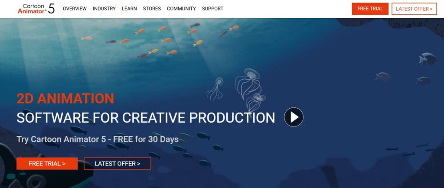This screenshot has height=188, width=444.
Task: Click the outlined LATEST OFFER > hero button
Action: [x=118, y=163]
